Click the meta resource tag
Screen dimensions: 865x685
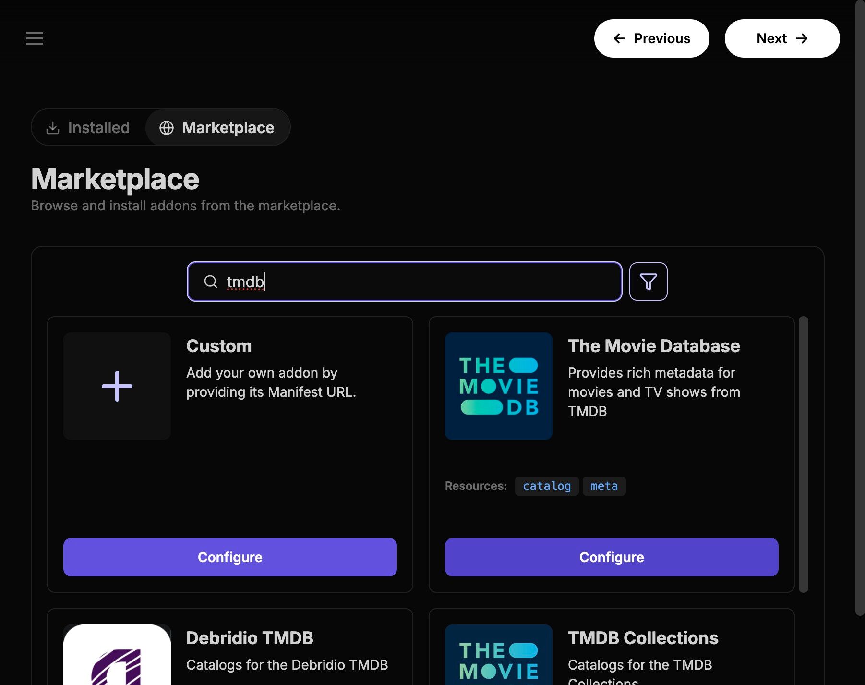(x=604, y=486)
